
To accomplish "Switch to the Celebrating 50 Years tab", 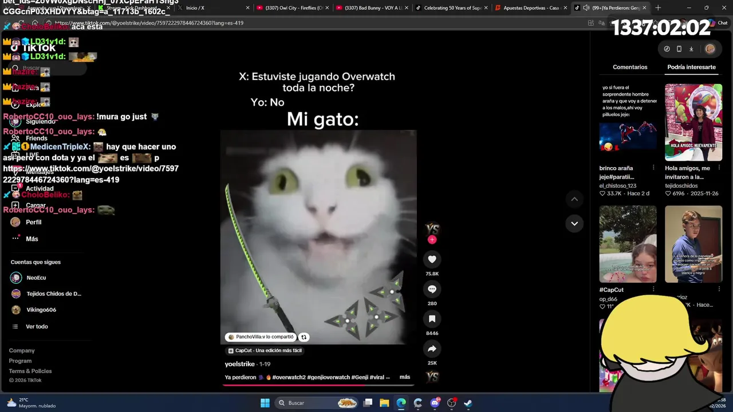I will tap(451, 8).
